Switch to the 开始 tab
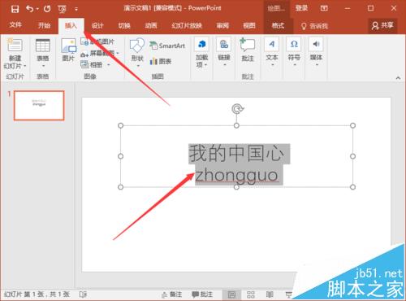Screen dimensions: 406x301 [x=44, y=25]
